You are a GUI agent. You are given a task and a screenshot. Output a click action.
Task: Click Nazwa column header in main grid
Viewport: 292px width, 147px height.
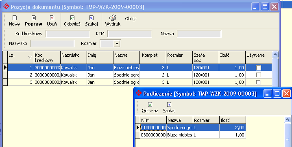tap(126, 58)
